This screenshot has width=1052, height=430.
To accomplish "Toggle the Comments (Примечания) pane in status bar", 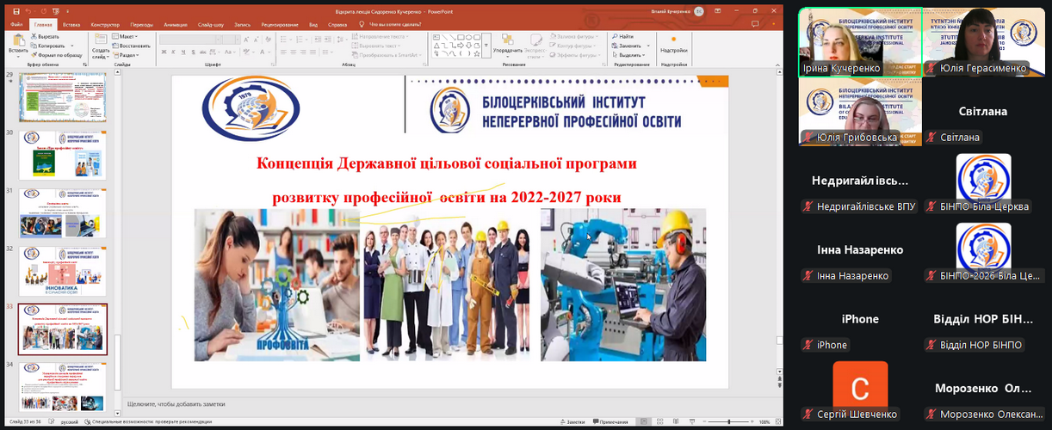I will click(x=610, y=422).
